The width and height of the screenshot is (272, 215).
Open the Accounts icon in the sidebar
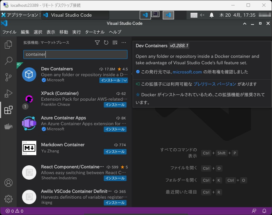point(8,183)
